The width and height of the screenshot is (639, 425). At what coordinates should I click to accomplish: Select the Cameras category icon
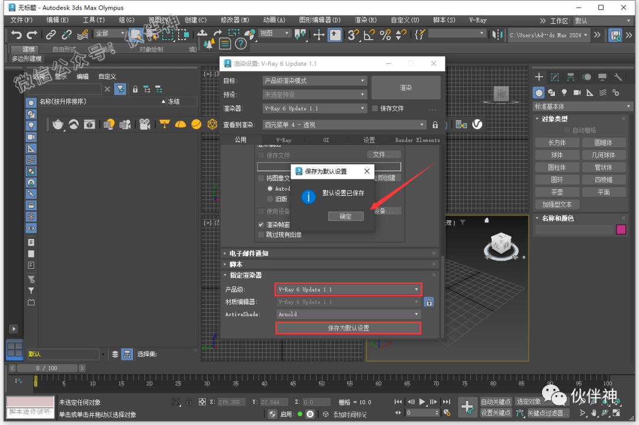(577, 92)
